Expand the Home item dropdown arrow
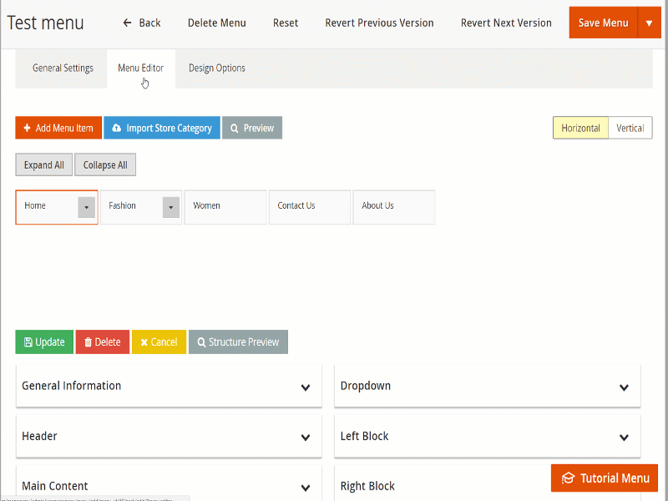668x501 pixels. [x=87, y=207]
